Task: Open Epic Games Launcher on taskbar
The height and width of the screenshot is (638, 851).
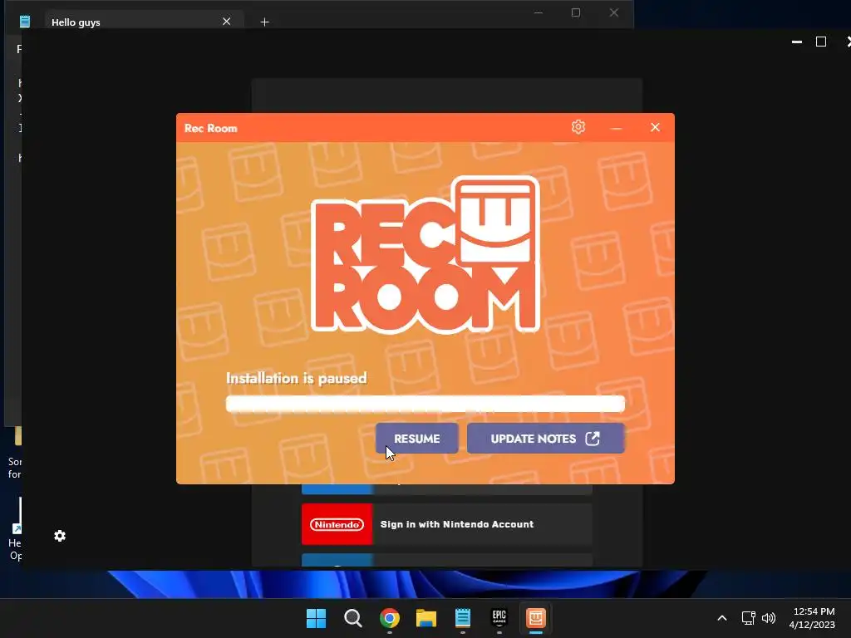Action: click(x=499, y=618)
